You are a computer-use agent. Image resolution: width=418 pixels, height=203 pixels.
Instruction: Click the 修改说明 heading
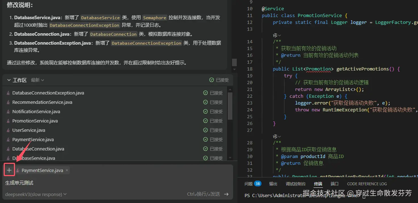click(20, 5)
